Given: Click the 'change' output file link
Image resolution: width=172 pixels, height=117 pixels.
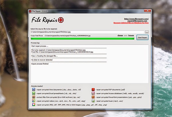Looking at the screenshot, I should (120, 35).
